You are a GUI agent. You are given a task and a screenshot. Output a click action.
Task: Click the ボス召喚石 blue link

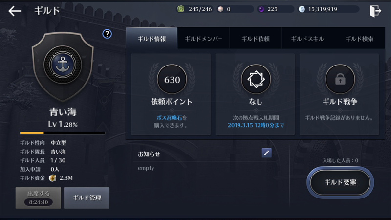click(169, 118)
